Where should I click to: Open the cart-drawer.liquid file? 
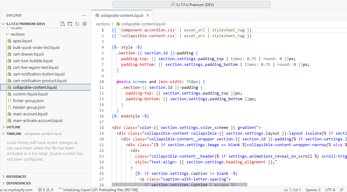coord(28,54)
